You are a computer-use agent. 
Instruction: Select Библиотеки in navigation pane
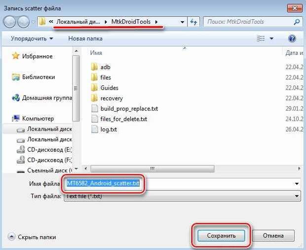pos(38,77)
